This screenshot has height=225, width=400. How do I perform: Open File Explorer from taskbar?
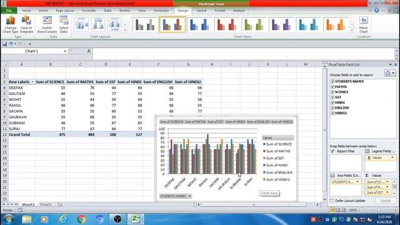(x=26, y=219)
